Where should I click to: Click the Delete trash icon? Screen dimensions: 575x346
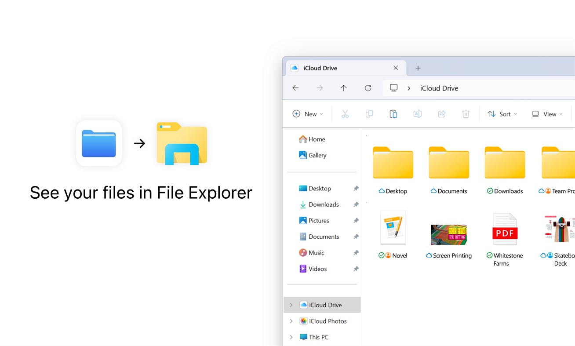[x=466, y=113]
